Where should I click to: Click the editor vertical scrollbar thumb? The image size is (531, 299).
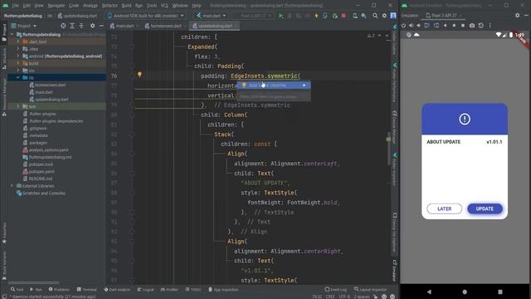click(388, 149)
